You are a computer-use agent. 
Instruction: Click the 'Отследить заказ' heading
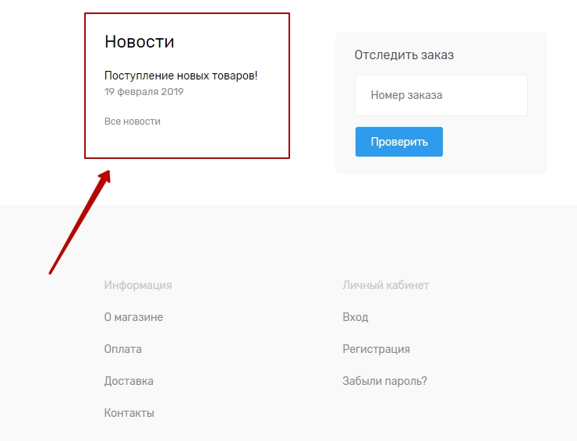click(x=404, y=55)
